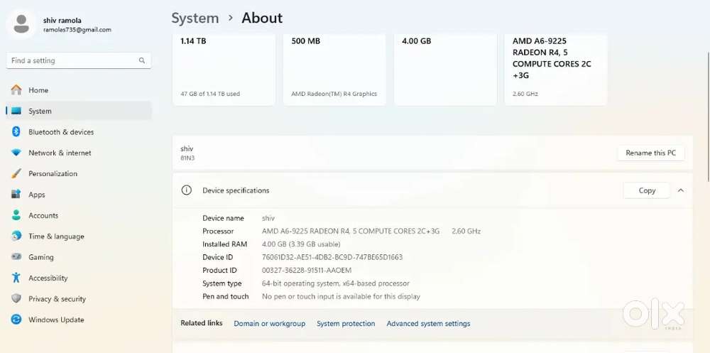Click the Home house icon
Screen dimensions: 710x353
tap(16, 89)
